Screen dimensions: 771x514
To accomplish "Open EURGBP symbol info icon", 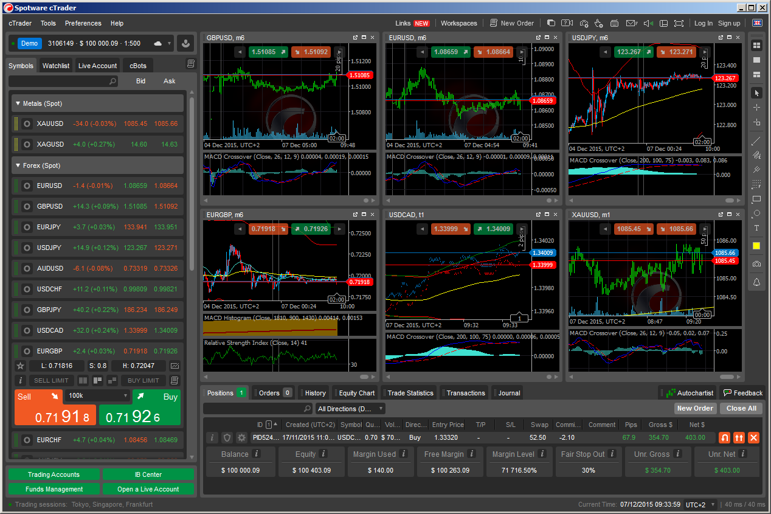I will point(20,380).
